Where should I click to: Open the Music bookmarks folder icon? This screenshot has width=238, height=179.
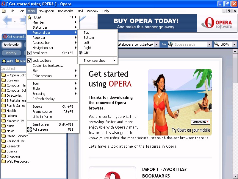(4, 126)
